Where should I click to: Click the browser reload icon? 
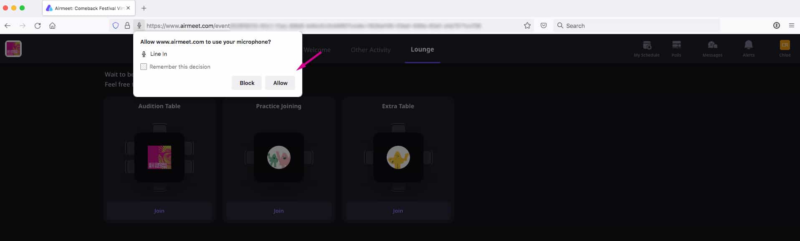tap(38, 25)
